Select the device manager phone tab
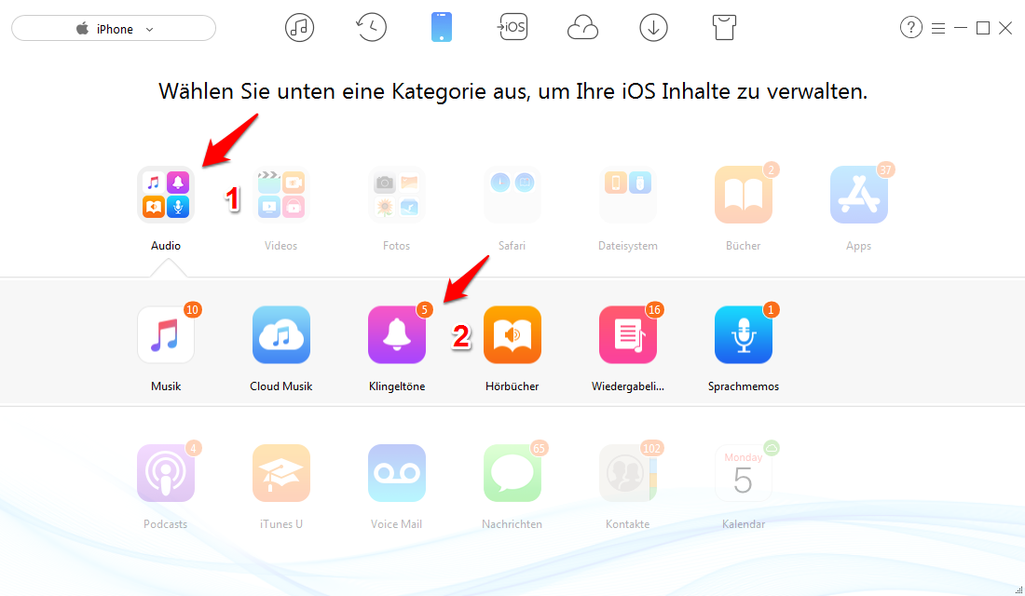The width and height of the screenshot is (1025, 596). click(442, 28)
